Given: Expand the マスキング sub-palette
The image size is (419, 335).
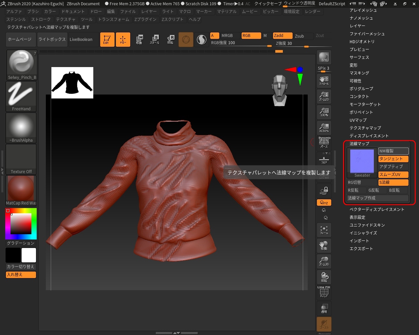Looking at the screenshot, I should (359, 73).
